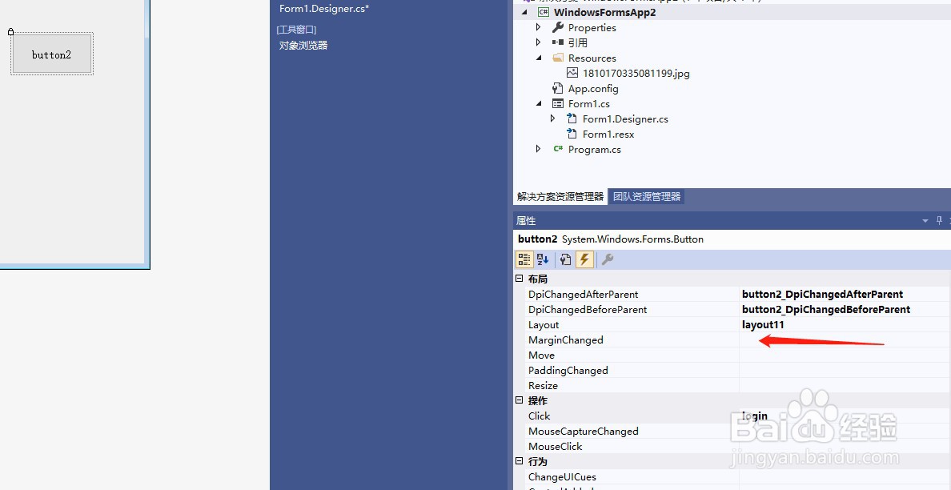
Task: Select the Form1.Designer.cs* editor tab
Action: click(323, 8)
